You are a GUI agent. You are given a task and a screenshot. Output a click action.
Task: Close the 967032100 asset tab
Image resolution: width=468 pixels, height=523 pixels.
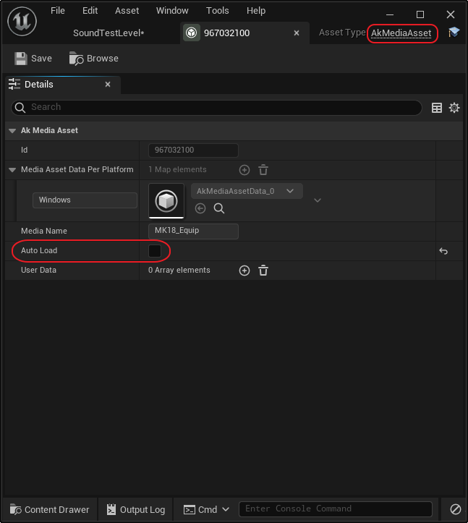coord(297,33)
